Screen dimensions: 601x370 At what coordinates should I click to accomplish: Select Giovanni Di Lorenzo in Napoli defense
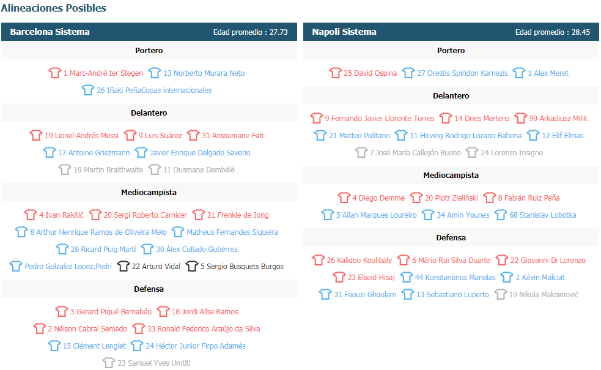548,261
